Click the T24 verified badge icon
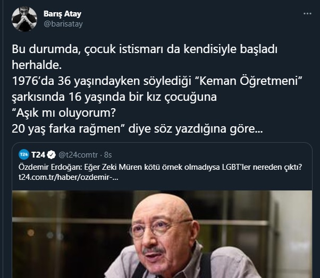This screenshot has height=278, width=320. pyautogui.click(x=51, y=155)
